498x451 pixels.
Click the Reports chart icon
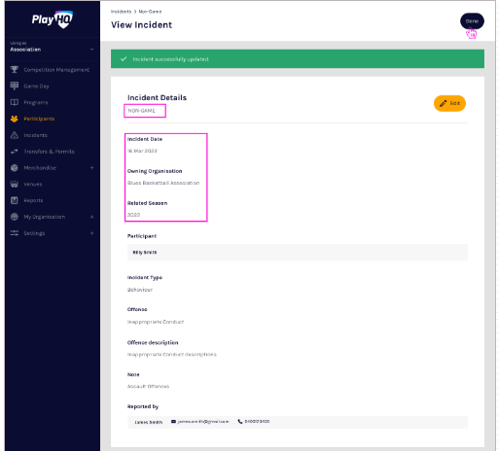[15, 200]
